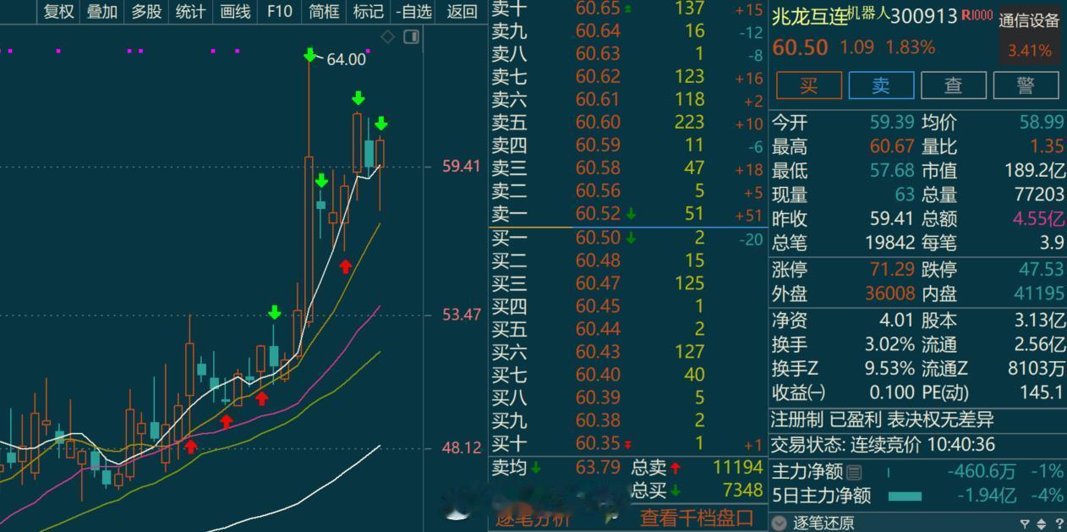1067x532 pixels.
Task: Click the 53.47 price axis label
Action: coord(462,315)
